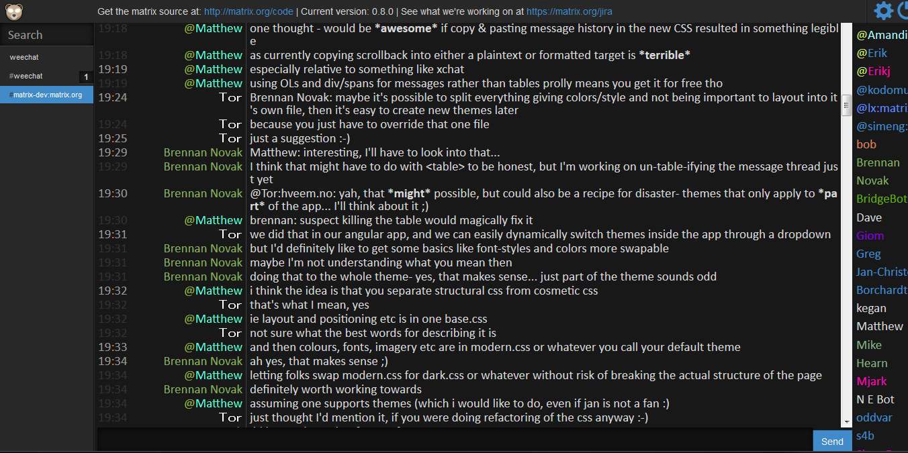Click the message input box
908x453 pixels.
(x=455, y=440)
